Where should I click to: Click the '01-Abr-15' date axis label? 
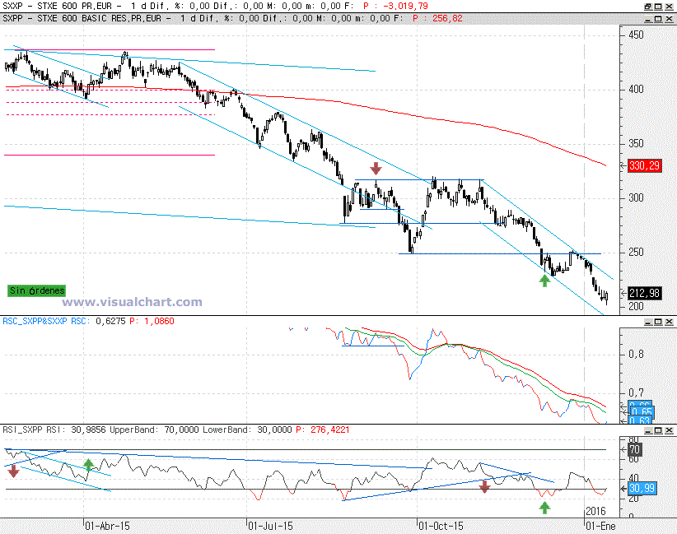pyautogui.click(x=108, y=527)
